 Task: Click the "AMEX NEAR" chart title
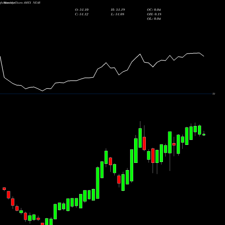coord(32,3)
